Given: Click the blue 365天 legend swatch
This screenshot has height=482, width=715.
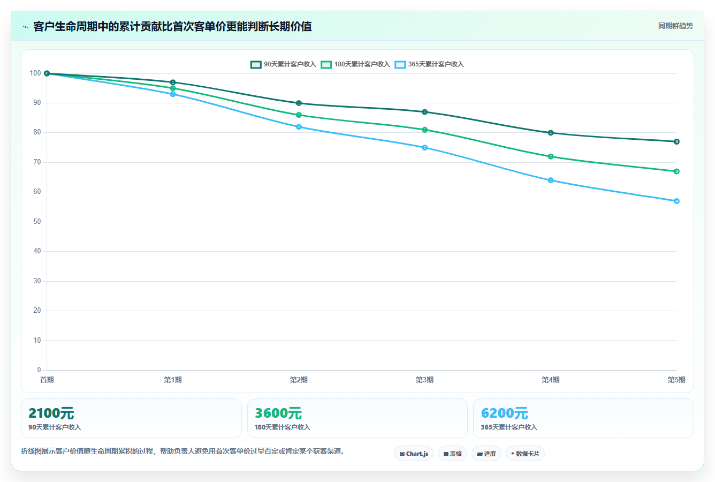Looking at the screenshot, I should pyautogui.click(x=400, y=64).
